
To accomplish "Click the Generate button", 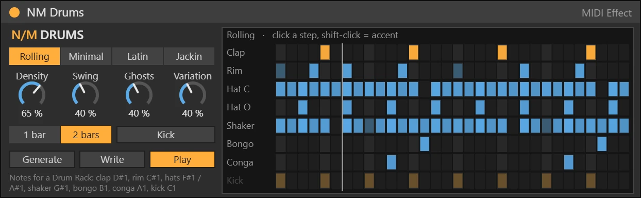I will (42, 159).
